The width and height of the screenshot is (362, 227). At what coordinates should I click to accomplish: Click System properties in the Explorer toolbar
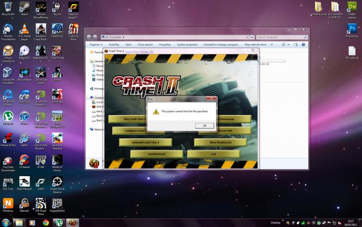click(x=187, y=45)
